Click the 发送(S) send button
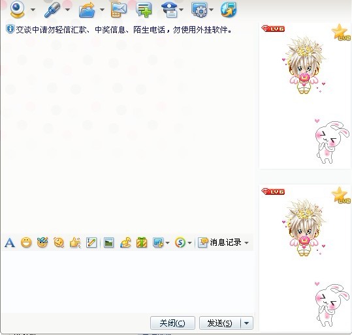352x335 pixels. [220, 323]
